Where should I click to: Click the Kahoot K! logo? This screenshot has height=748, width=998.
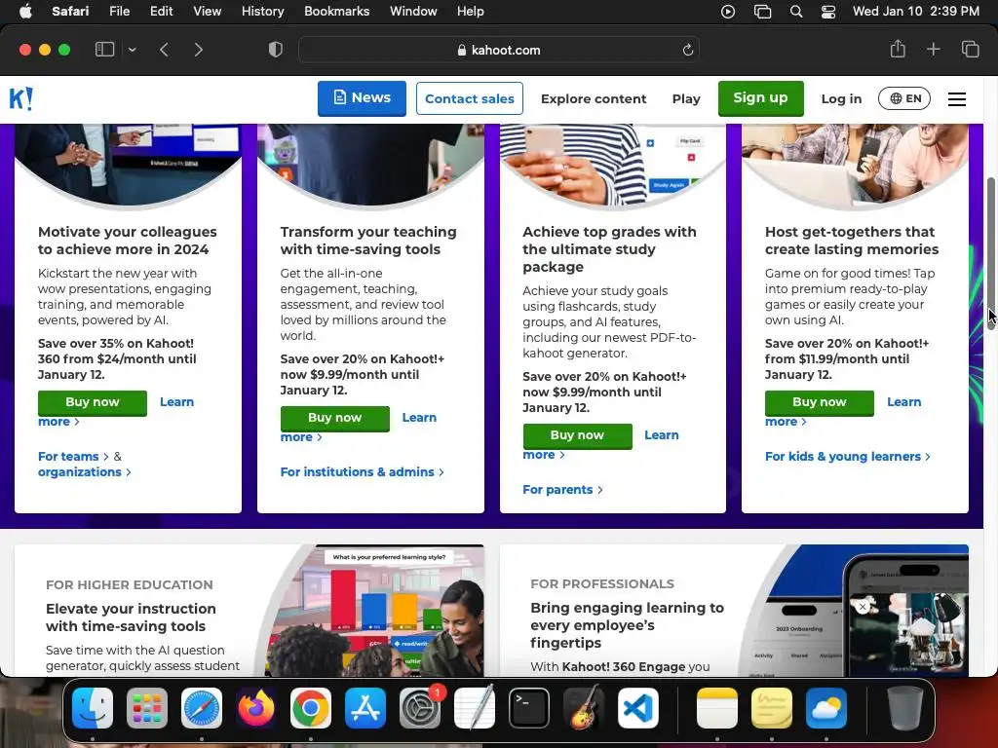[x=21, y=98]
